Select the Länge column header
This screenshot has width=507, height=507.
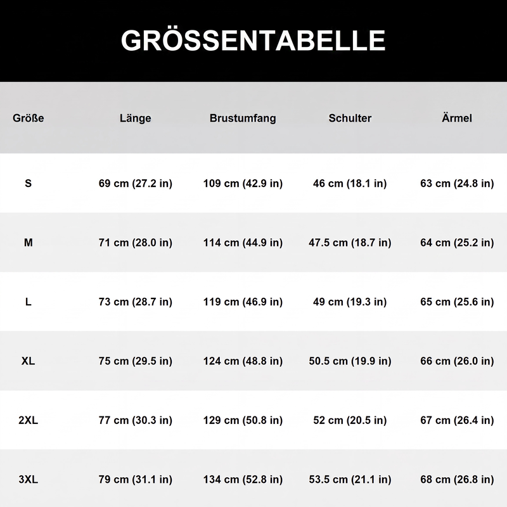136,118
